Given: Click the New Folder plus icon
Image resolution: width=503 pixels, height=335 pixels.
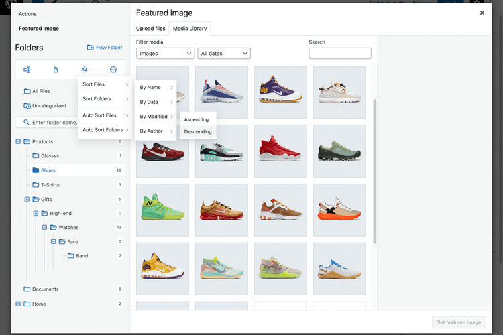Looking at the screenshot, I should (91, 48).
